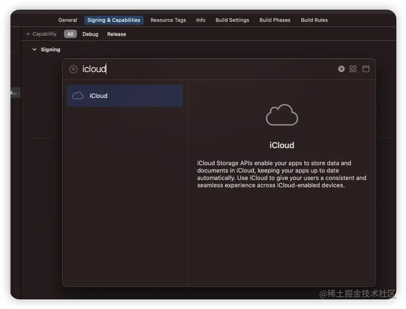Click the capability search field with icloud
Image resolution: width=406 pixels, height=309 pixels.
pyautogui.click(x=207, y=69)
